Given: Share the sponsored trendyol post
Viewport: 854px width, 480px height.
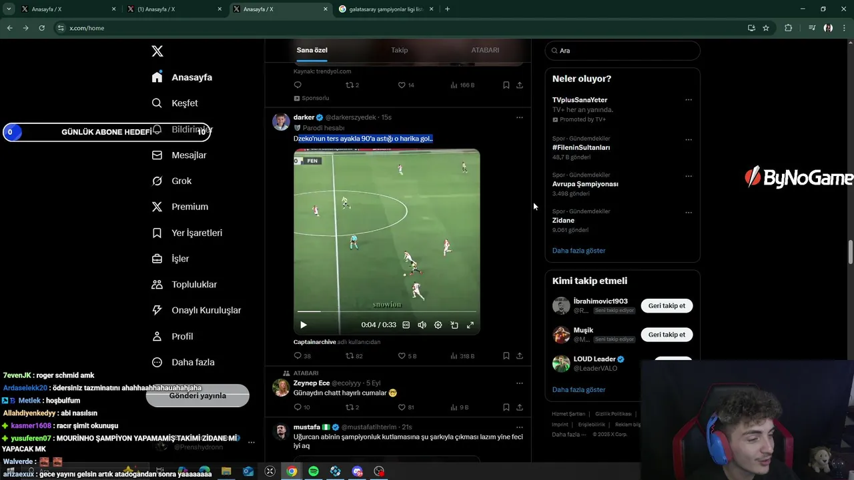Looking at the screenshot, I should [x=520, y=85].
